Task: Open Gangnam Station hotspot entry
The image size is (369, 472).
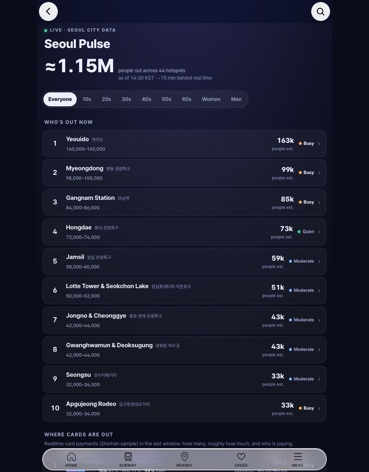Action: (184, 202)
